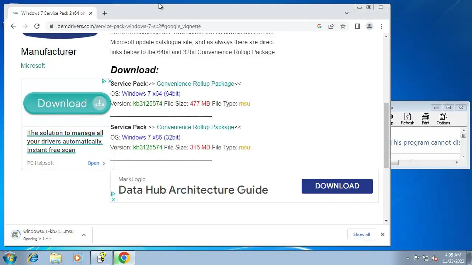Click the lock icon in address bar
This screenshot has height=265, width=472.
[51, 26]
